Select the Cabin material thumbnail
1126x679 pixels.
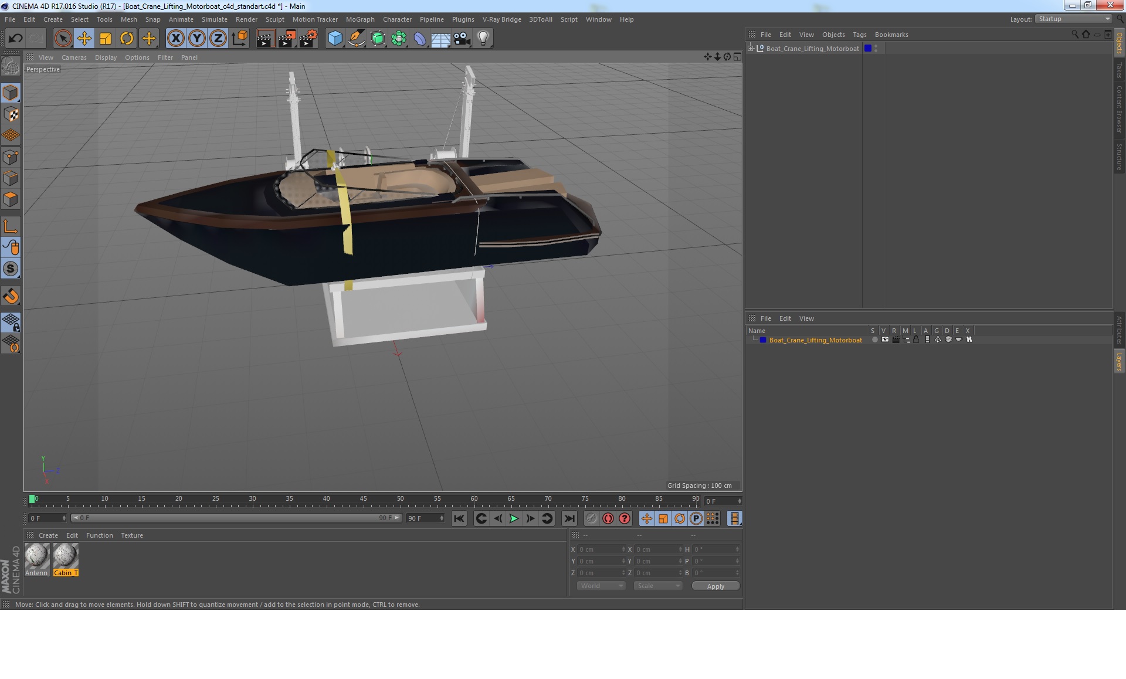[66, 556]
